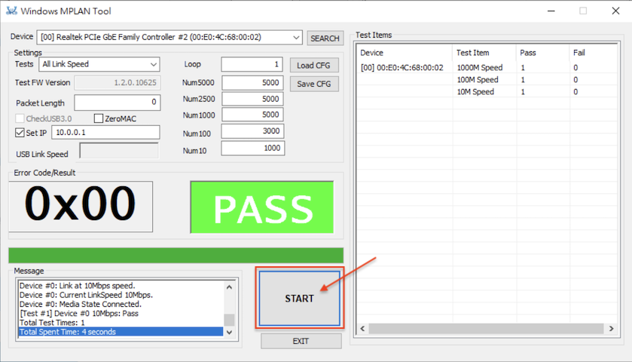
Task: Click the SEARCH button
Action: tap(325, 38)
